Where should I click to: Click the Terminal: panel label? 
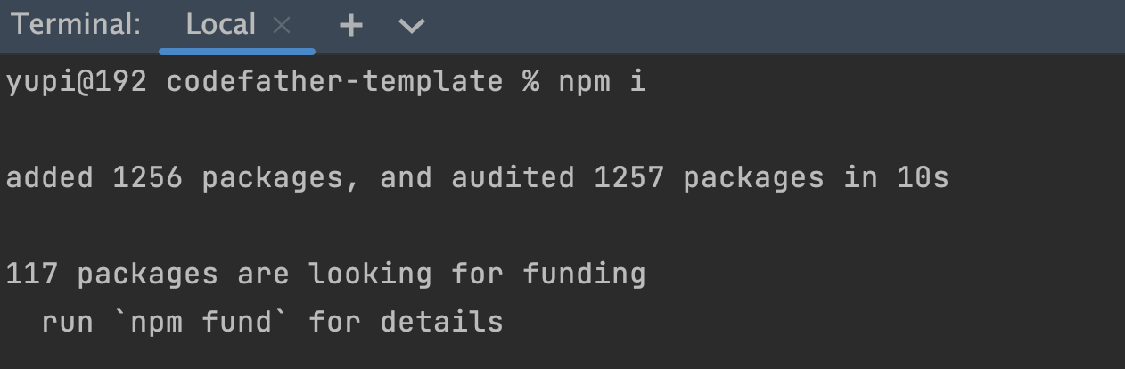(76, 25)
